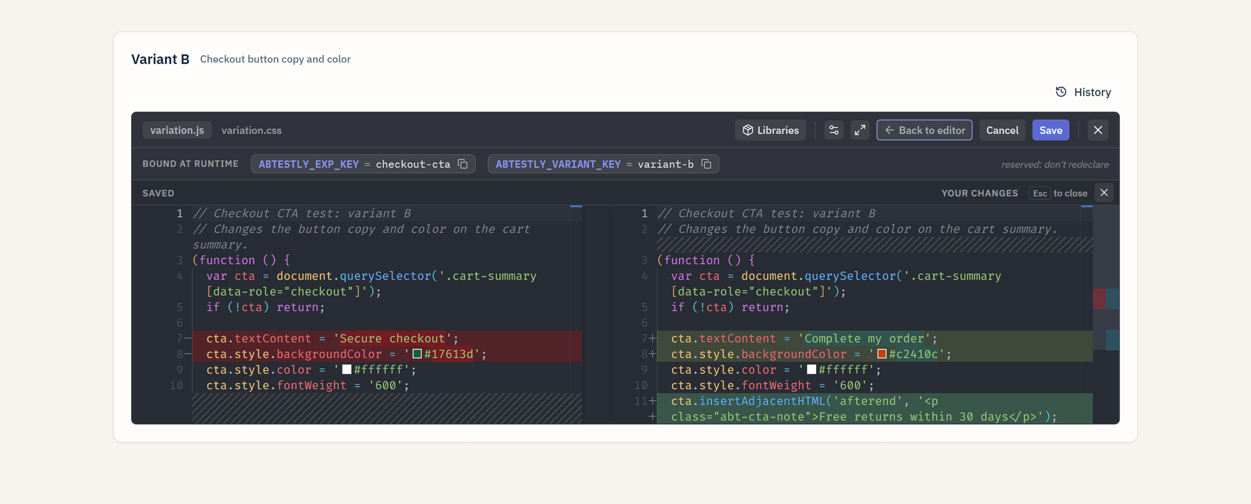Open the Libraries menu
This screenshot has height=504, width=1251.
[x=770, y=130]
